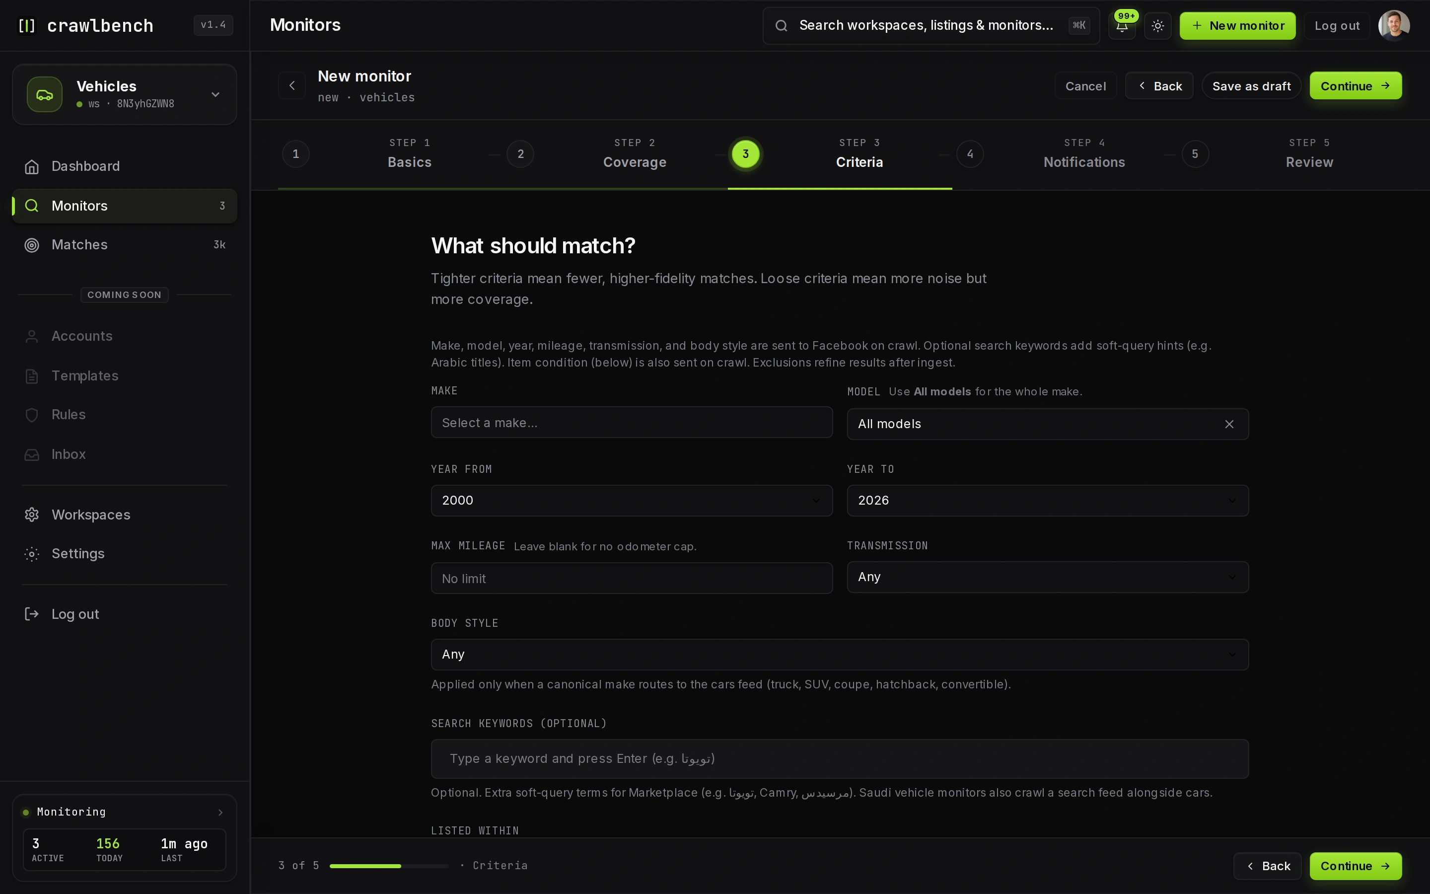Click step circle number 2
1430x894 pixels.
pyautogui.click(x=520, y=154)
